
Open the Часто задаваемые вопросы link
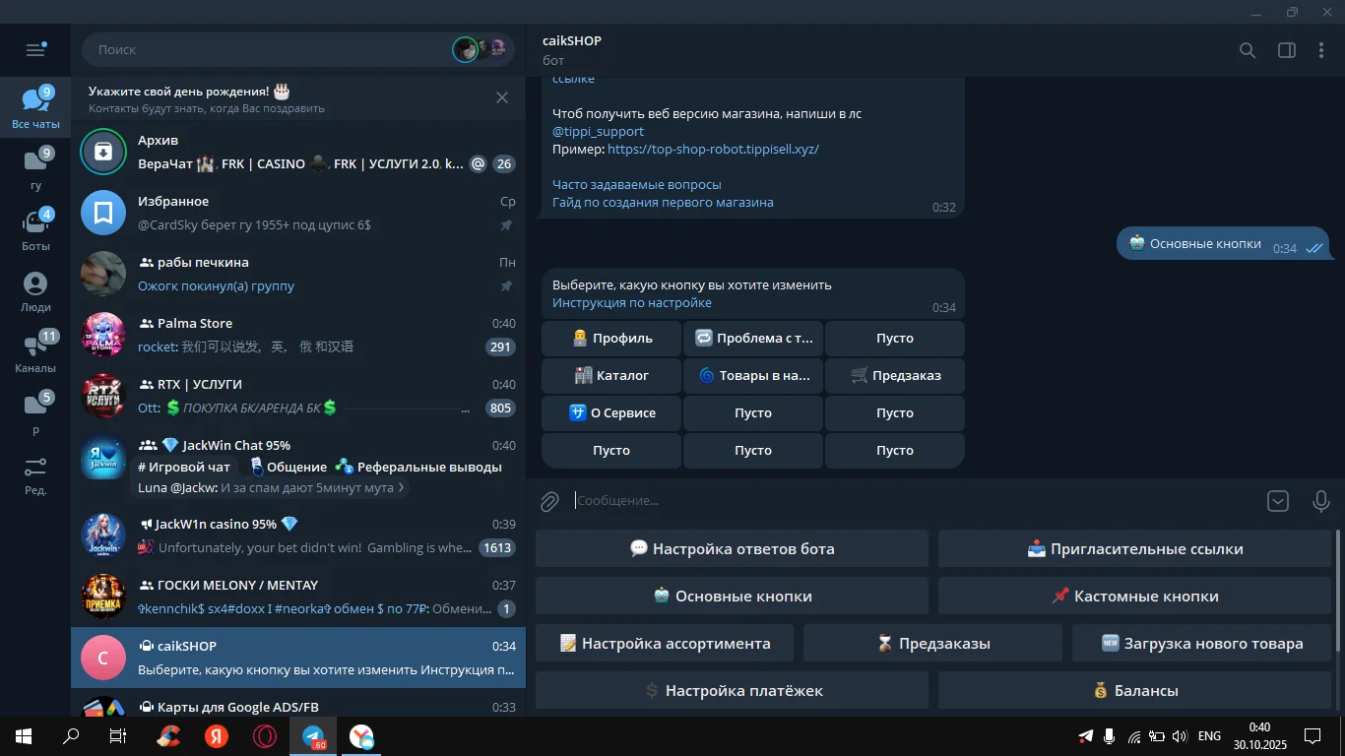point(637,184)
